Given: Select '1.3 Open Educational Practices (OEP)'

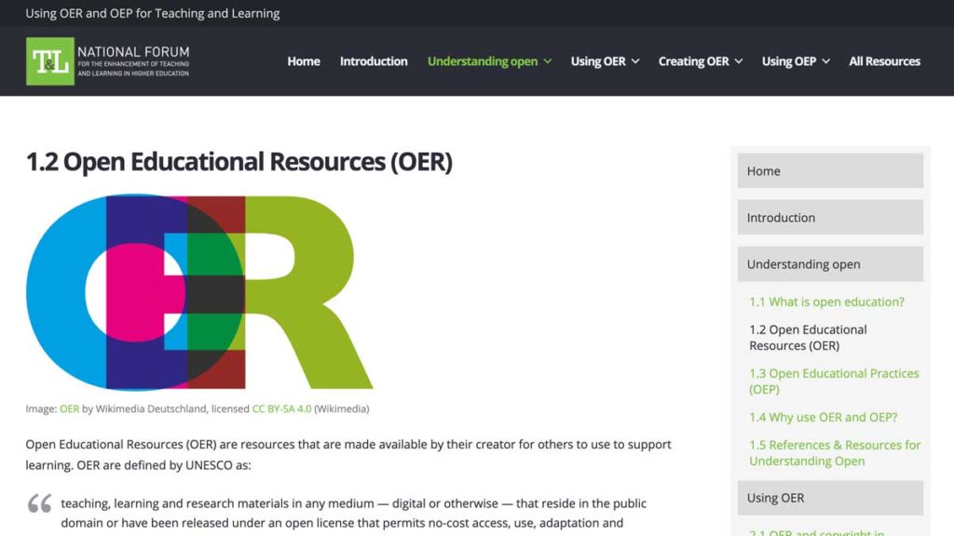Looking at the screenshot, I should click(x=833, y=381).
